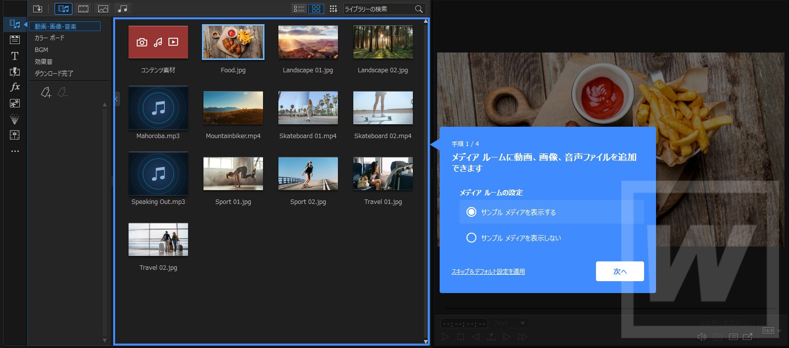Screen dimensions: 789x348
Task: Click the Mountainbiker.mp4 file name
Action: pyautogui.click(x=233, y=136)
